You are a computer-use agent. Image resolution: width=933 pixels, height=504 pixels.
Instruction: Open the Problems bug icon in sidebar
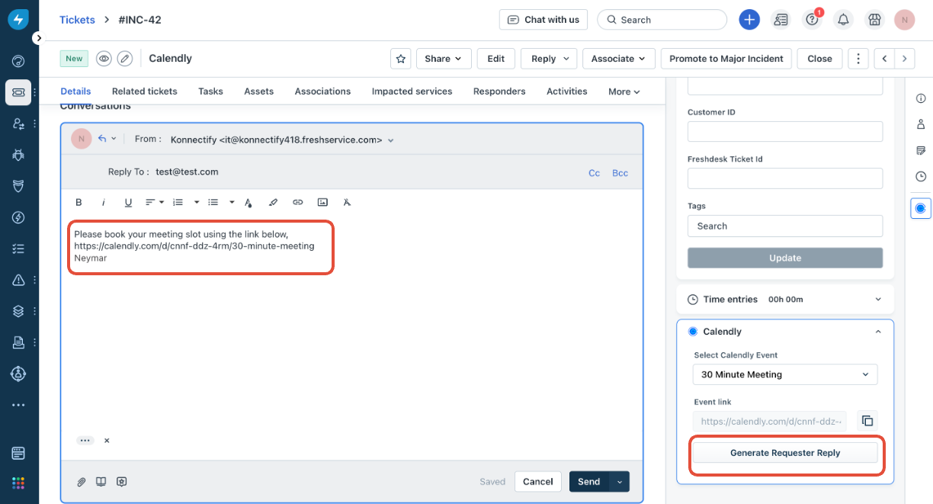coord(18,155)
